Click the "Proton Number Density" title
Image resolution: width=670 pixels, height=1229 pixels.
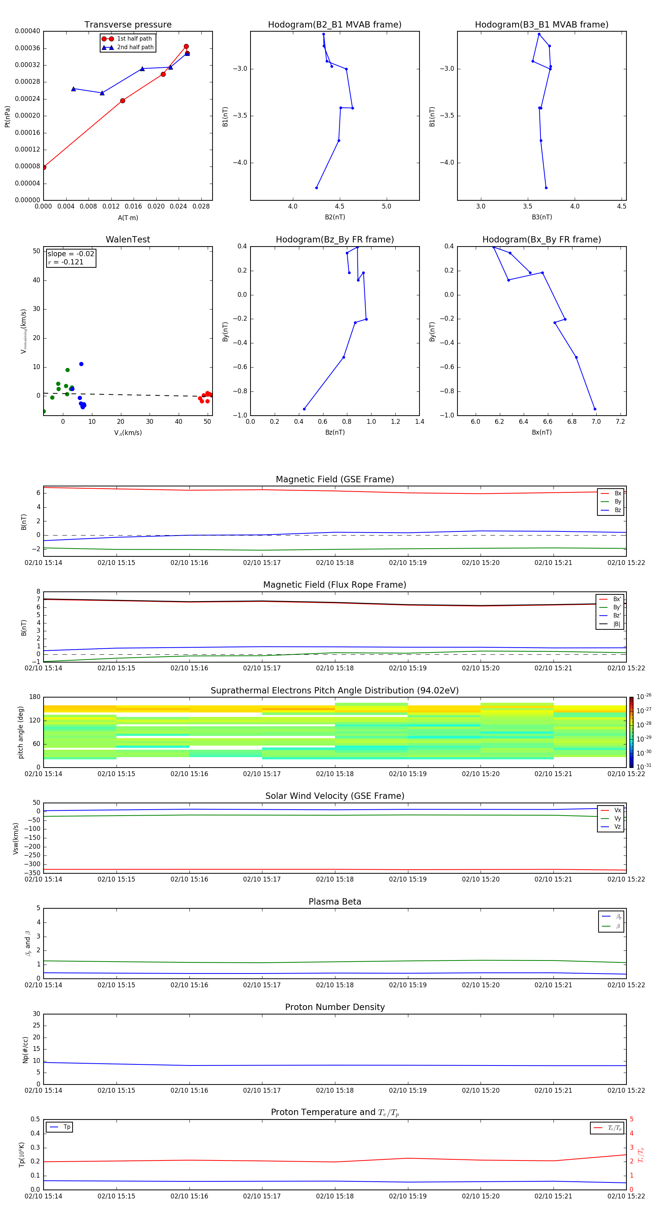click(x=335, y=1007)
